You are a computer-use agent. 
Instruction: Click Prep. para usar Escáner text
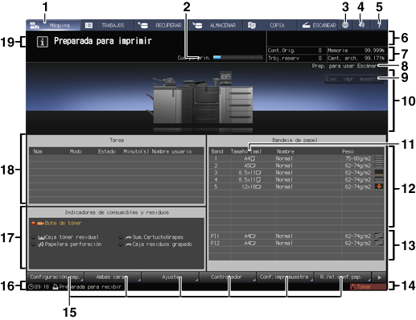point(344,66)
